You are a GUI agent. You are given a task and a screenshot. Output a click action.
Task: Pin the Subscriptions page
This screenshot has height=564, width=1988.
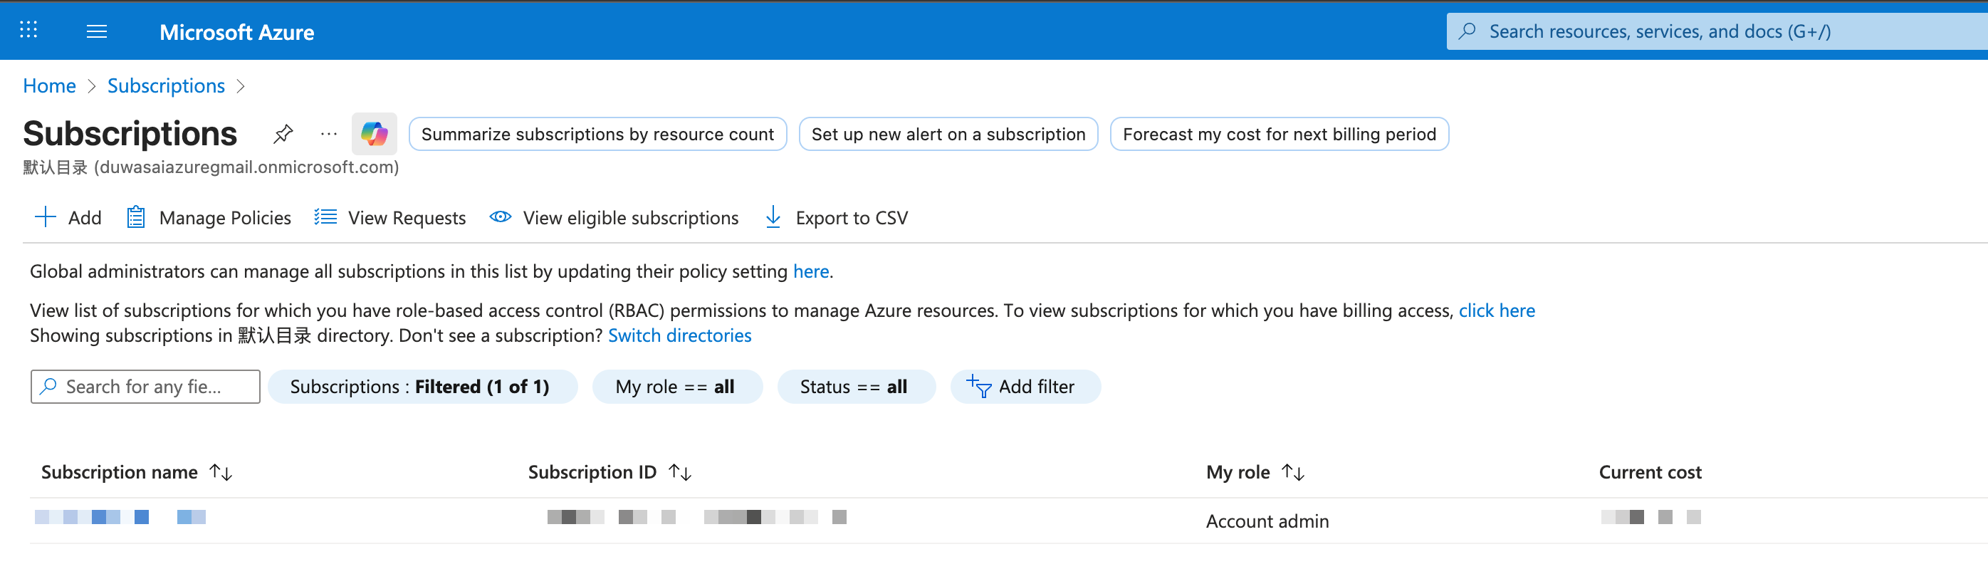pos(283,135)
